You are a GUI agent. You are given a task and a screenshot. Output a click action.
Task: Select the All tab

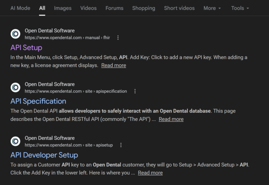coord(42,8)
